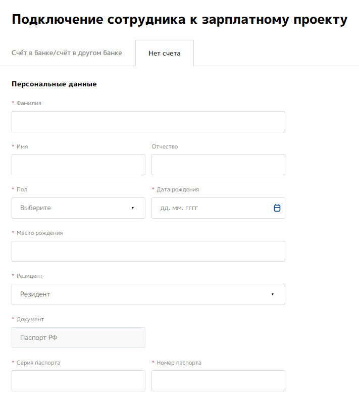This screenshot has height=402, width=359.
Task: Click the small arrow in the Пол selector
Action: tap(133, 208)
